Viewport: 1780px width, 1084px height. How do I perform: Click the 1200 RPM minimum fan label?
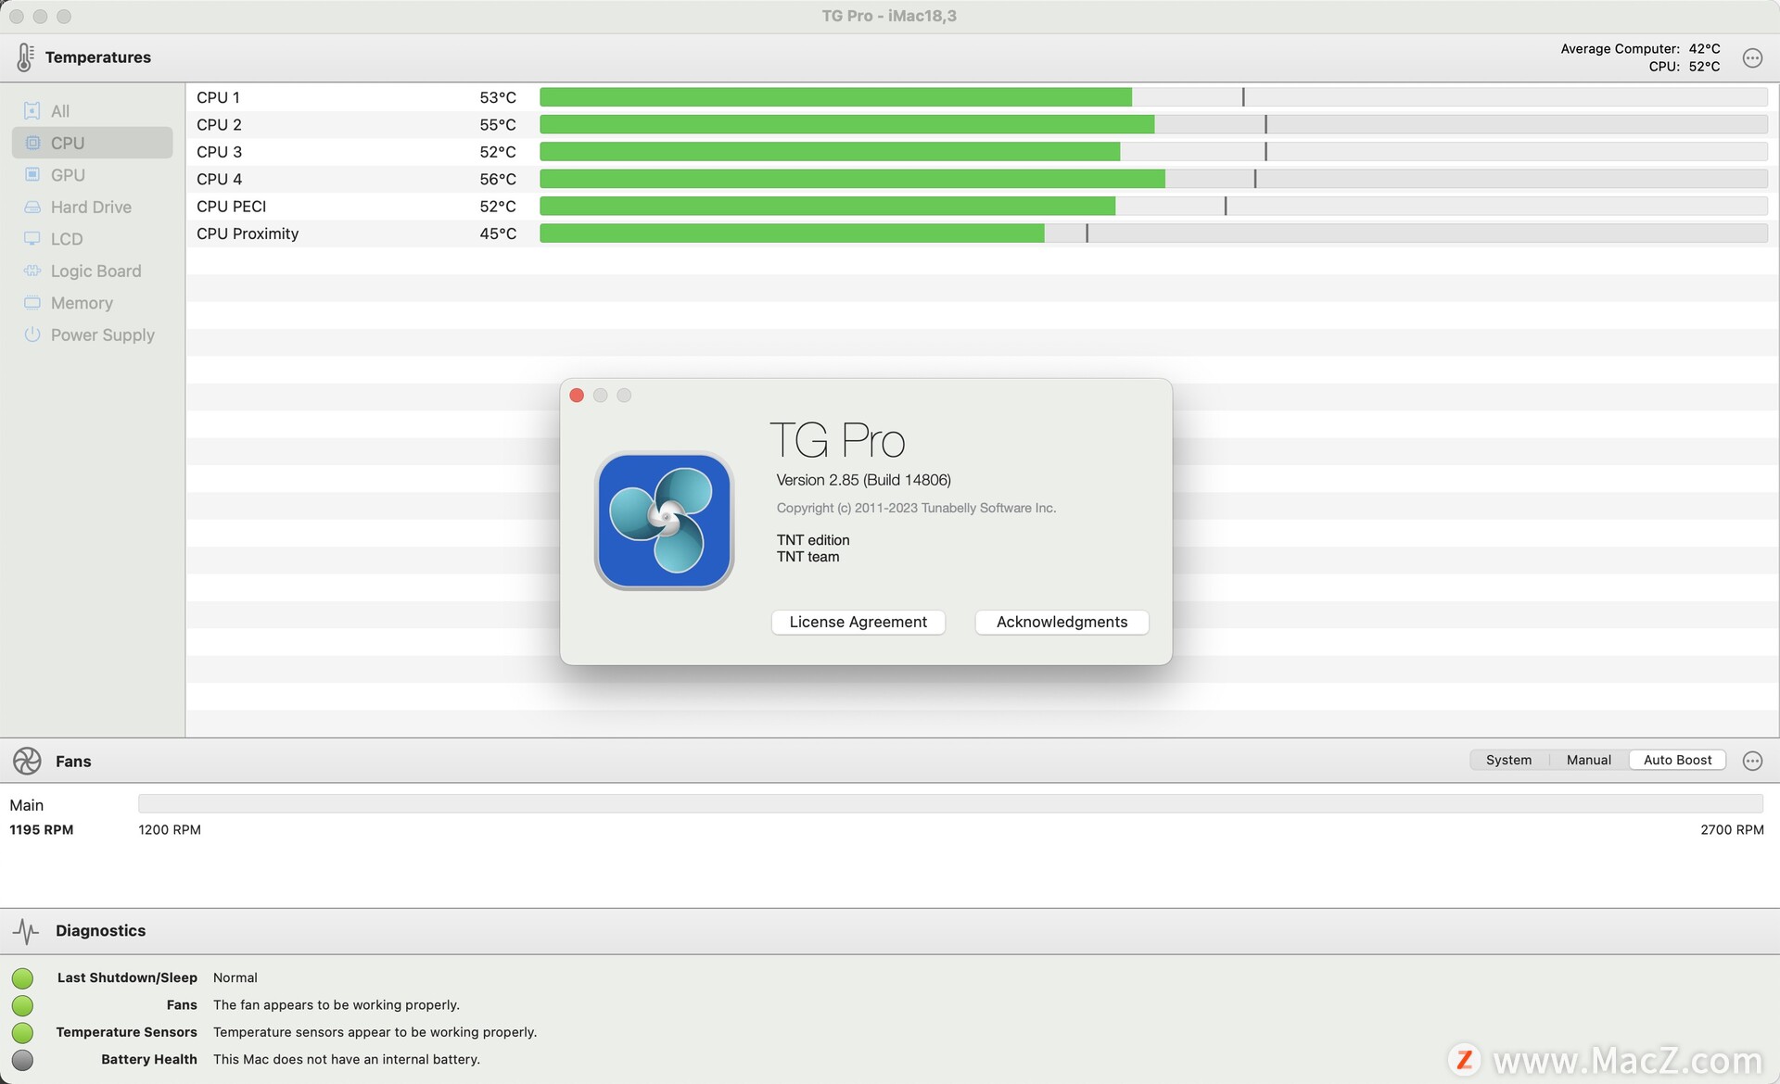click(x=170, y=829)
